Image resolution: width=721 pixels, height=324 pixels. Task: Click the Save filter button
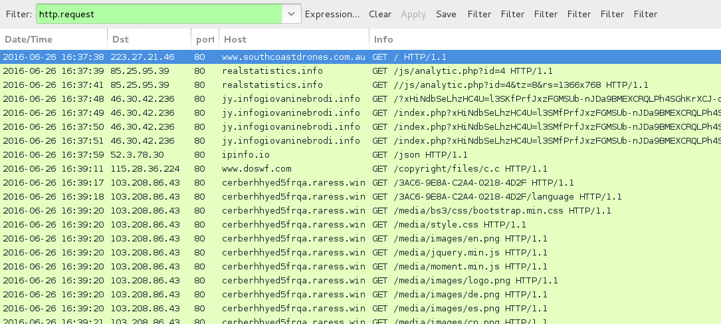click(446, 14)
